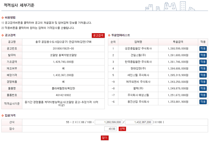Select 적용 for 웰텍(주)
This screenshot has width=209, height=141.
203,88
